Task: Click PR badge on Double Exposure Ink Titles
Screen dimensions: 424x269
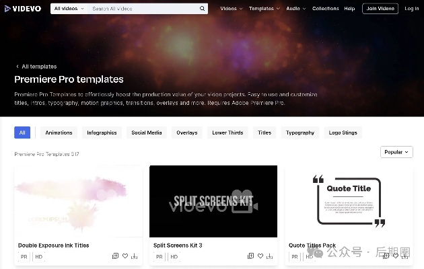Action: 24,257
